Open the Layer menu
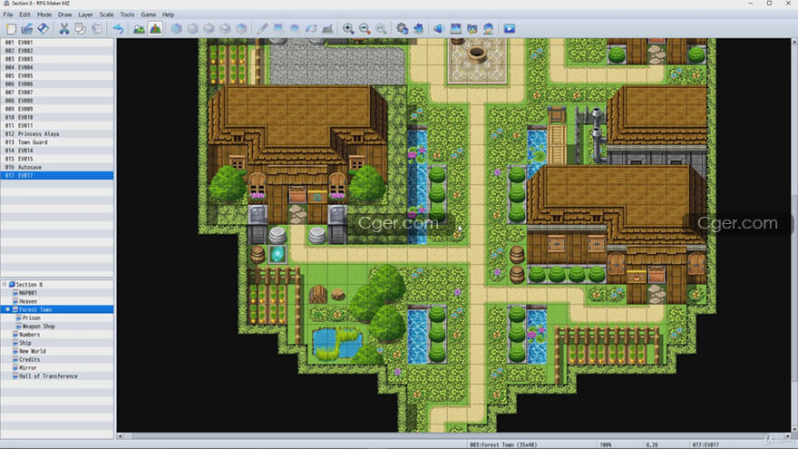Screen dimensions: 798x449 85,15
